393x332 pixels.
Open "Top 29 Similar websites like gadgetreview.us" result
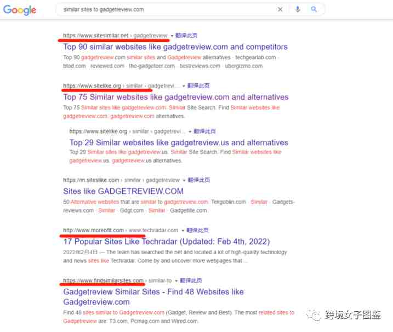[x=179, y=142]
